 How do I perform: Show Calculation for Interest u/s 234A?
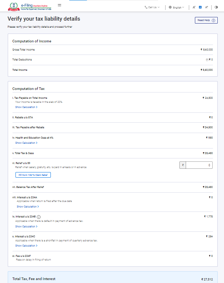click(28, 207)
